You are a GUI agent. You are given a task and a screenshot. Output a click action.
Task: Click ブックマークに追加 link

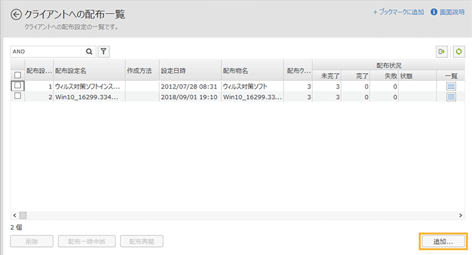[398, 12]
